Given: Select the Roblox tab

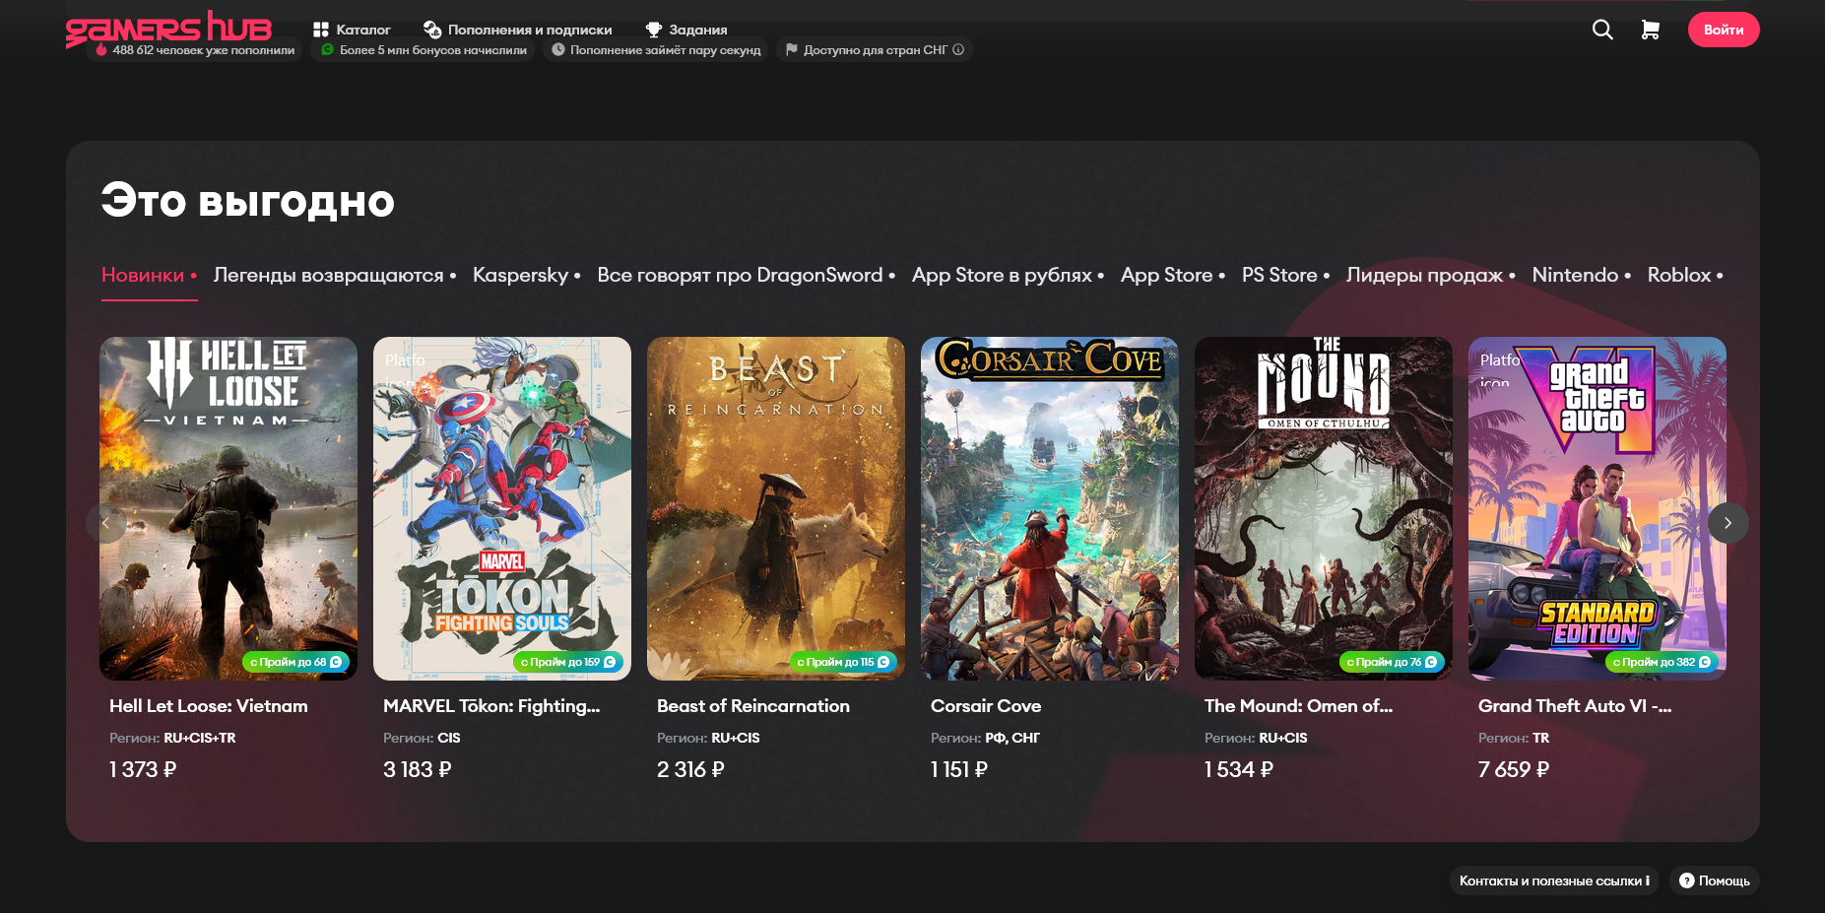Looking at the screenshot, I should (x=1685, y=275).
